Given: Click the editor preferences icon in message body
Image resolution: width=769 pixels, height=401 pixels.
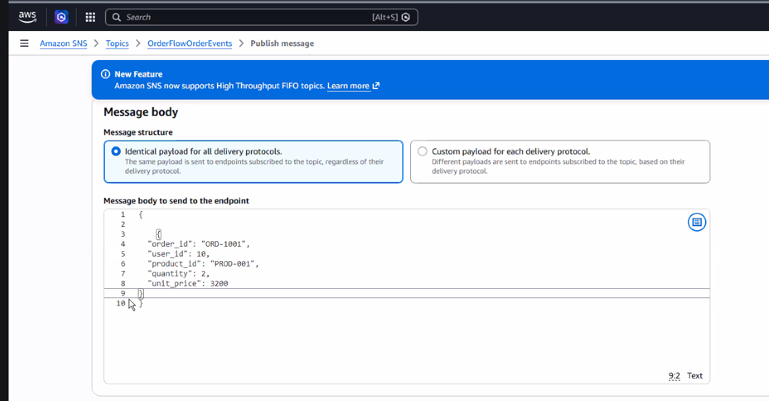Looking at the screenshot, I should click(697, 222).
